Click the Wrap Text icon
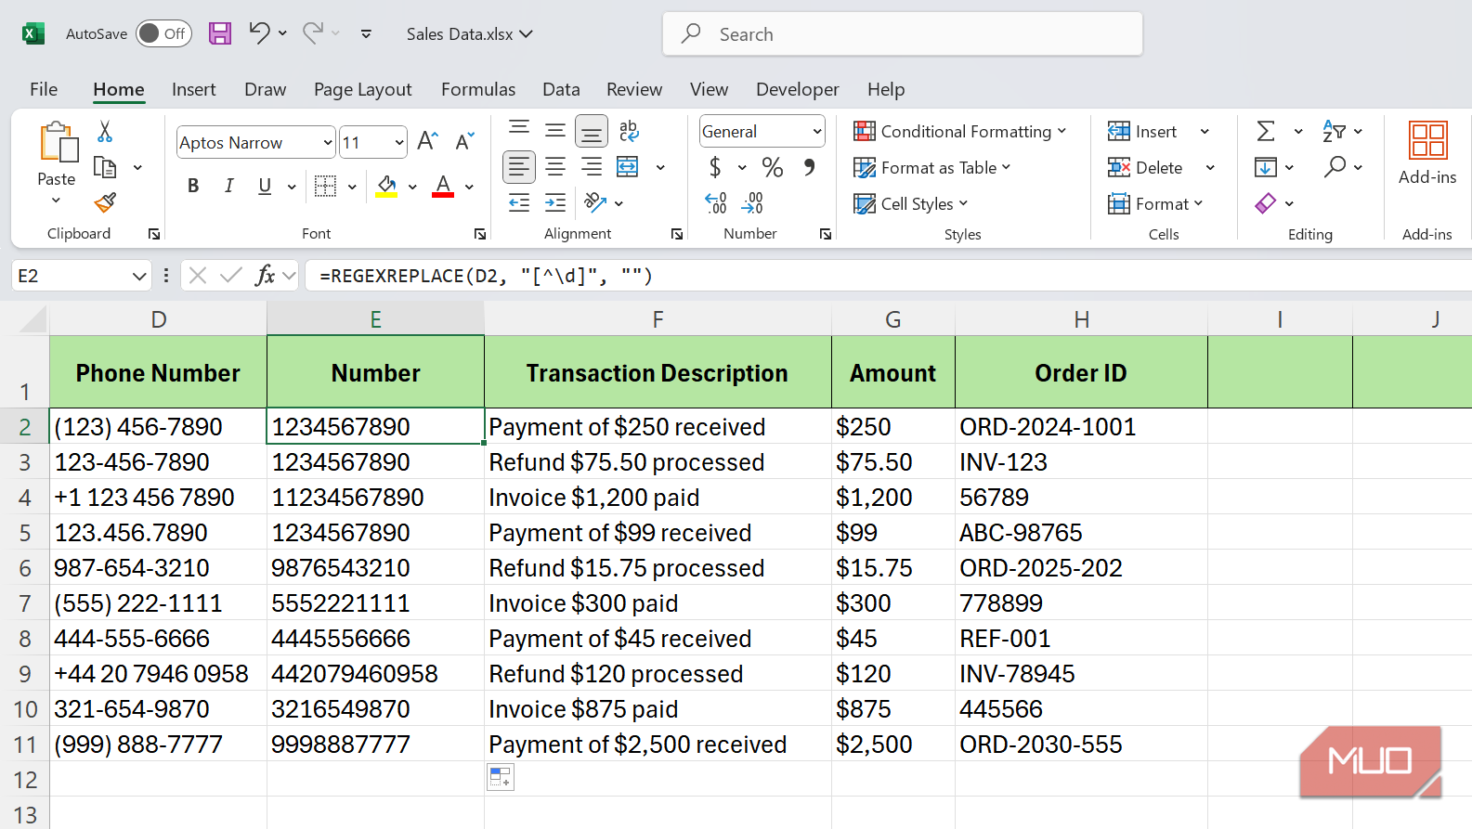Viewport: 1472px width, 829px height. (629, 131)
